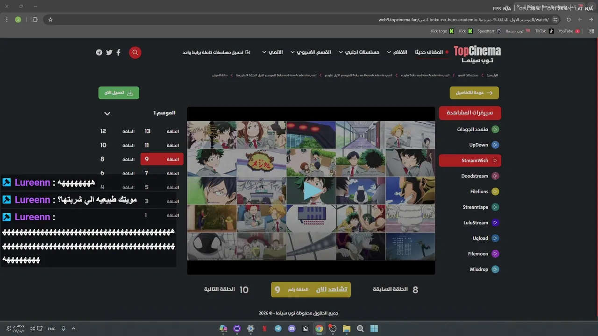Image resolution: width=598 pixels, height=336 pixels.
Task: Open the TopCinema Telegram channel icon
Action: [x=99, y=52]
